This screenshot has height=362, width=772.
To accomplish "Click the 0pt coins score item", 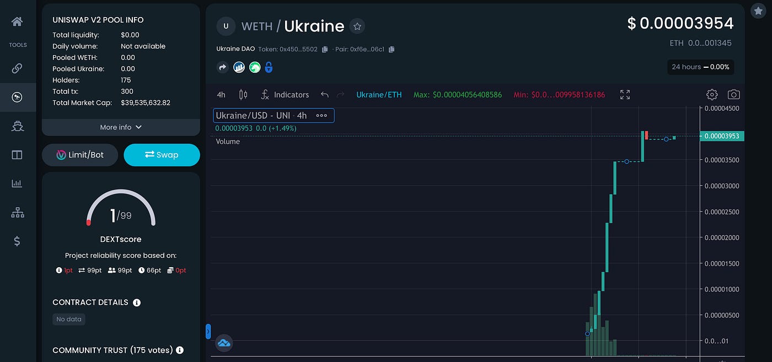I will (176, 271).
